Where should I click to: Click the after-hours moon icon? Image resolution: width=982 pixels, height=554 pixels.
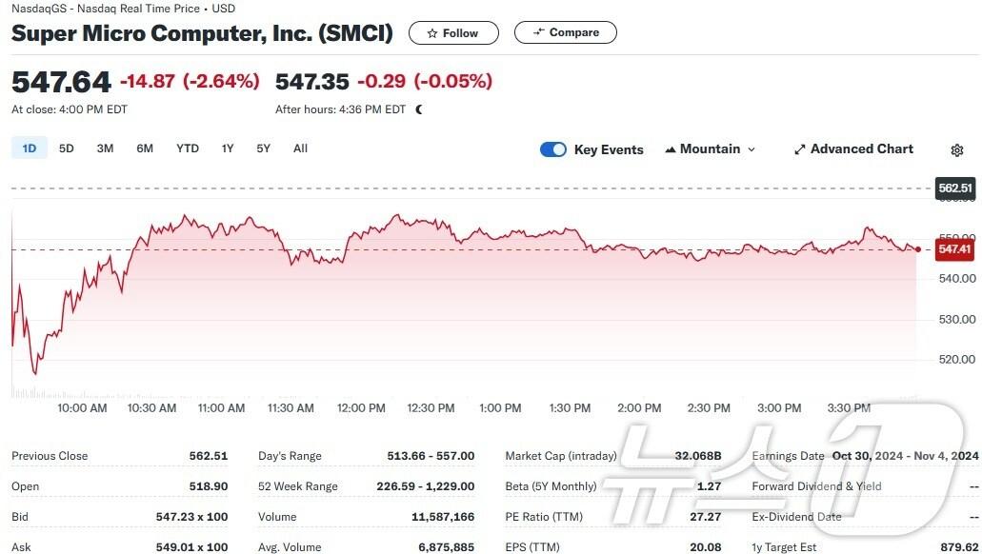coord(419,109)
